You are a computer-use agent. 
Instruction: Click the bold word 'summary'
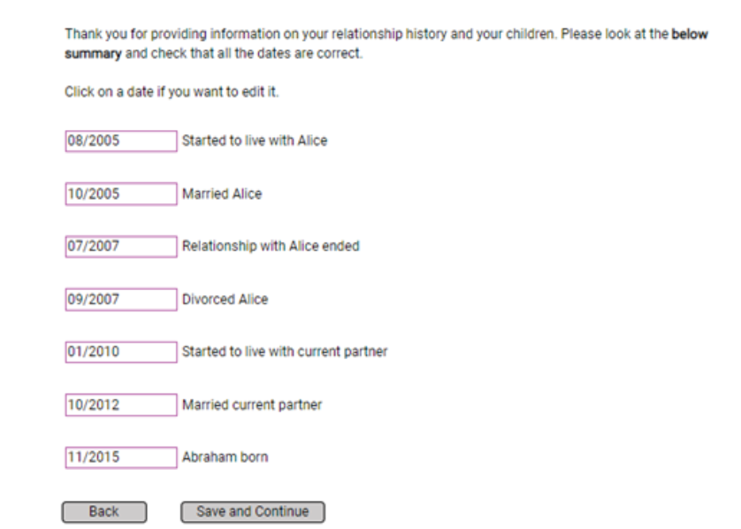click(x=93, y=54)
